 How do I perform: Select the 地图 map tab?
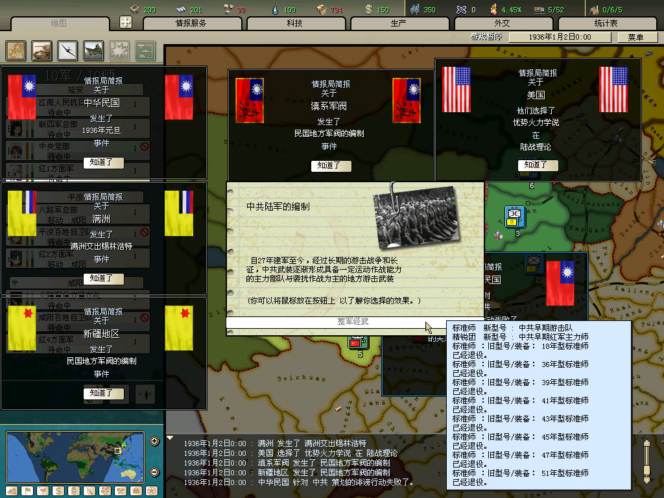coord(59,23)
